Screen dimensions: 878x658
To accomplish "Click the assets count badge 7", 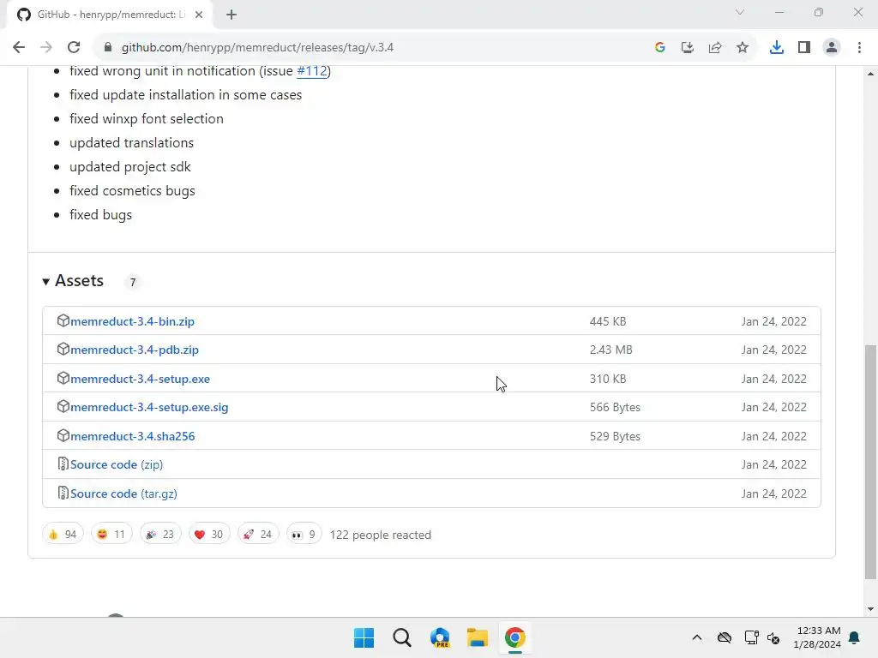I will pos(133,282).
